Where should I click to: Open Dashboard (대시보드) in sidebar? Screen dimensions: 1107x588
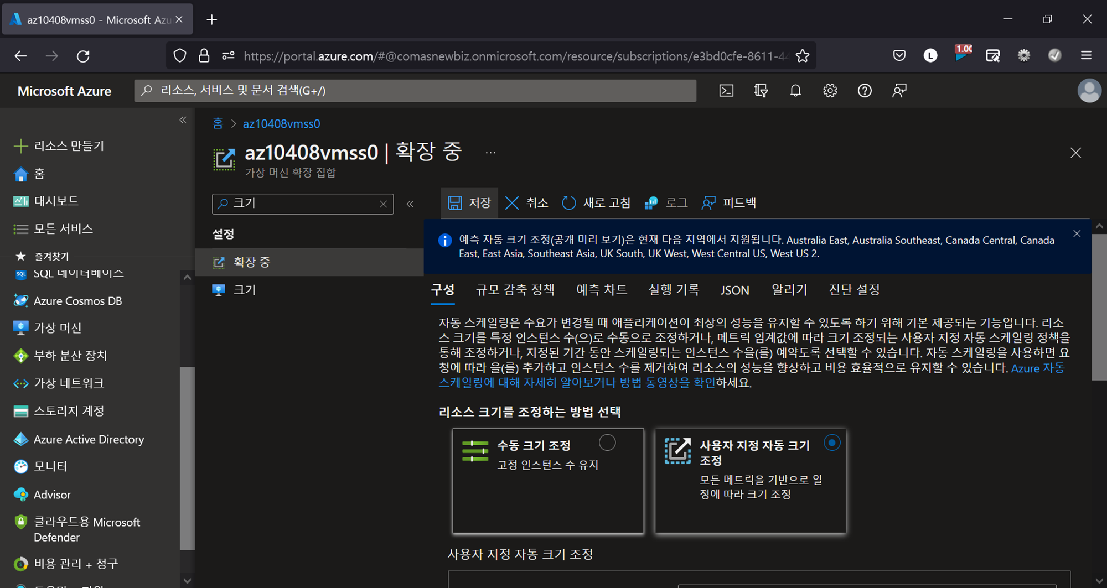46,201
